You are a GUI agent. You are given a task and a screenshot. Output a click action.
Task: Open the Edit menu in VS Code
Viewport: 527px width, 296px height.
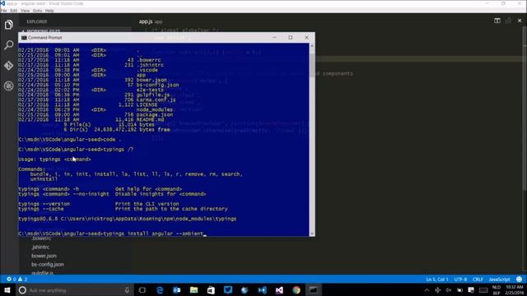point(14,11)
